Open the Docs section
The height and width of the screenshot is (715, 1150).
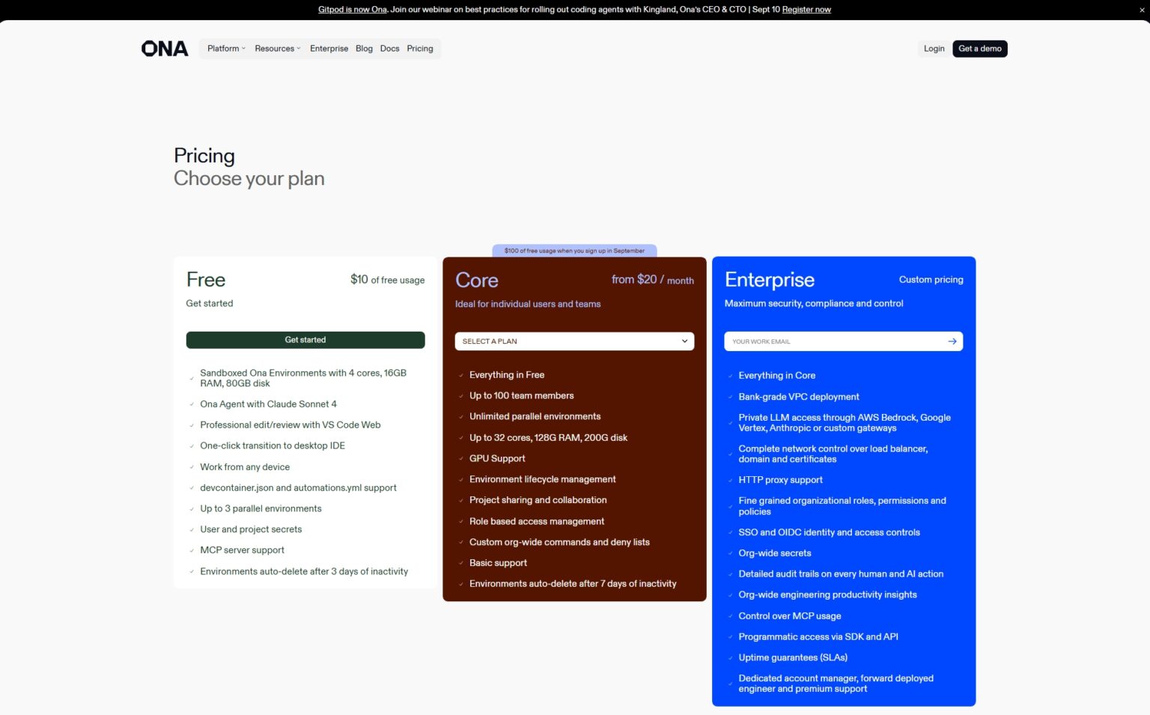[x=389, y=48]
